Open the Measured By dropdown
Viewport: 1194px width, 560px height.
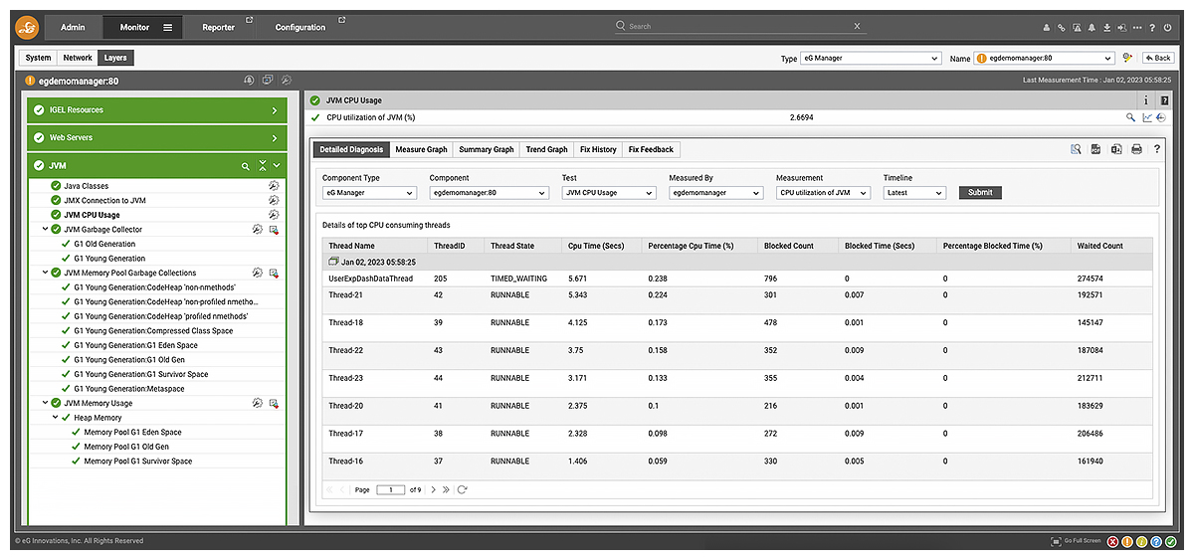tap(715, 193)
